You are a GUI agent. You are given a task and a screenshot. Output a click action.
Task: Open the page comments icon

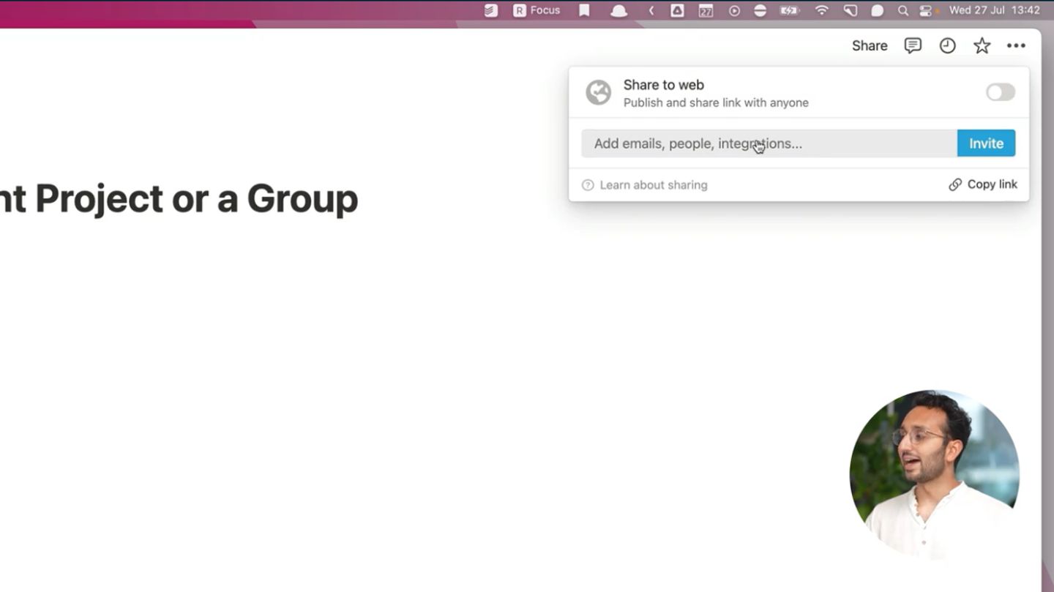coord(913,45)
